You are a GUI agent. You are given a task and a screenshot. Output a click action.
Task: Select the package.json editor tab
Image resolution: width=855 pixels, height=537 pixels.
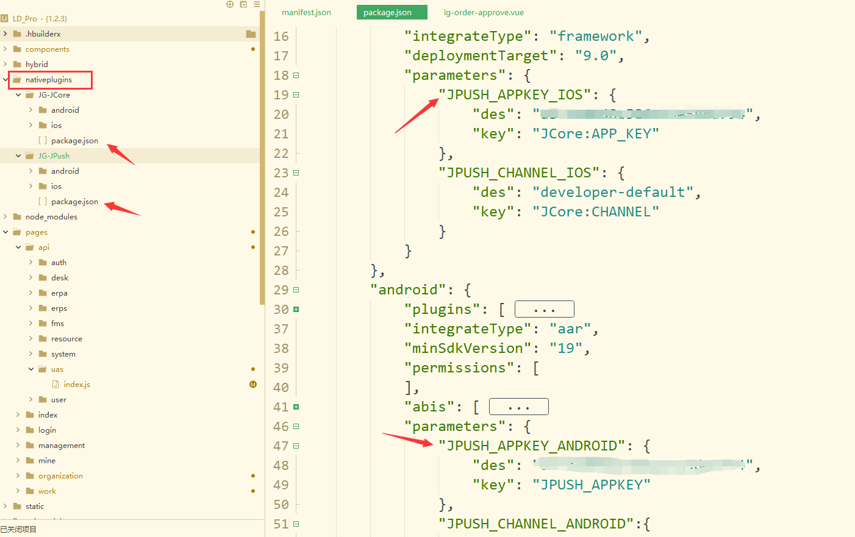(392, 12)
